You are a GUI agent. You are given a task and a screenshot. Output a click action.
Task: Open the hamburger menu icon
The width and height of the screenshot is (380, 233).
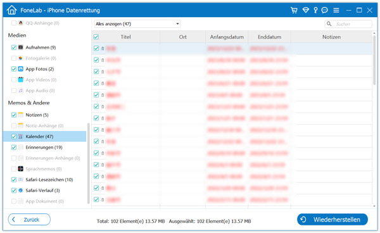pyautogui.click(x=336, y=10)
